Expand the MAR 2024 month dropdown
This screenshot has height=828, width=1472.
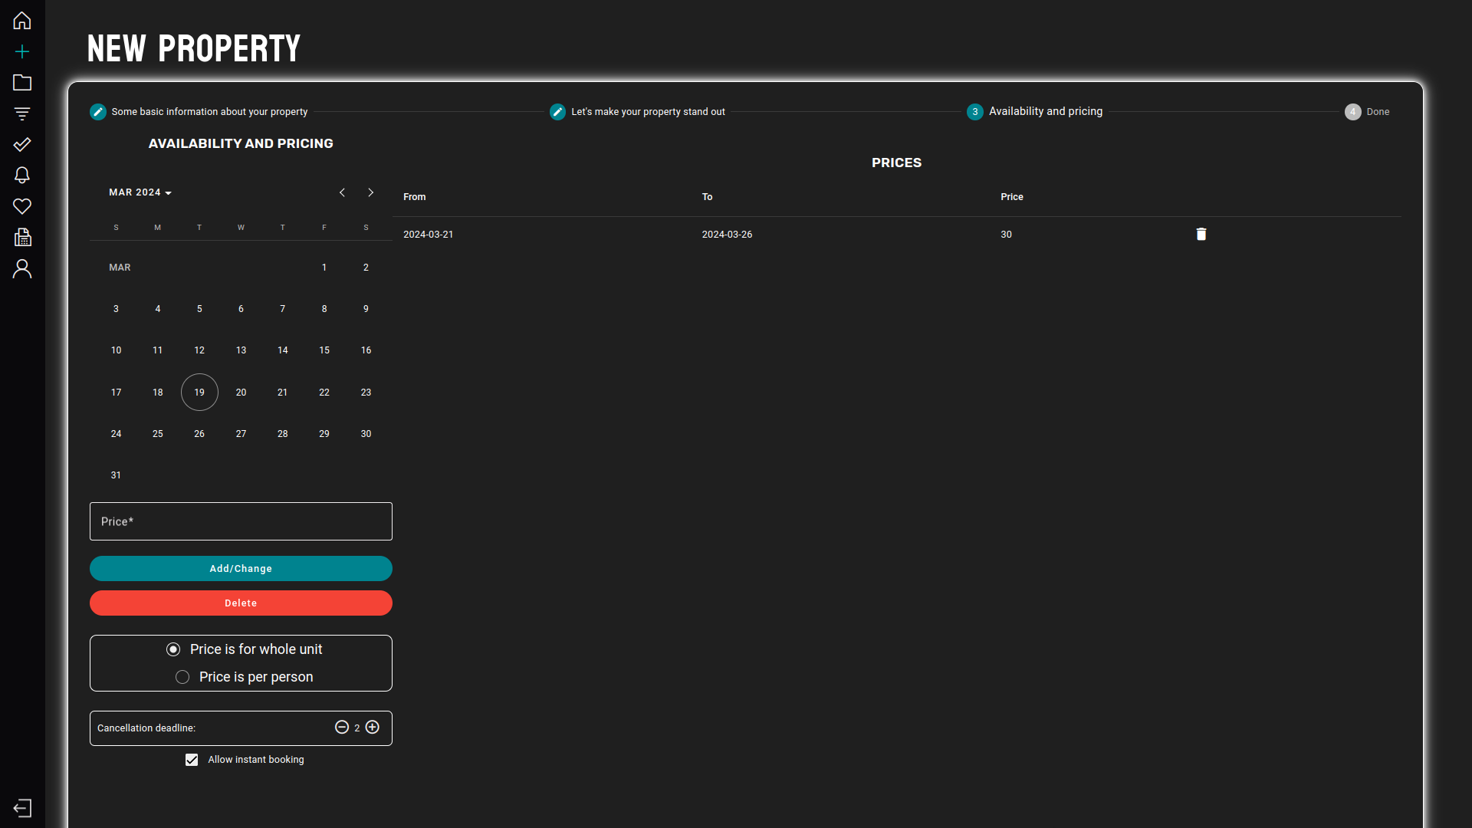point(140,192)
